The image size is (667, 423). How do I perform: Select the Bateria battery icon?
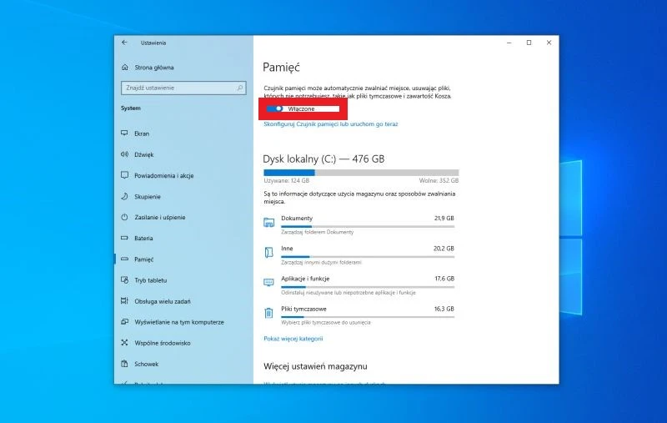point(124,238)
